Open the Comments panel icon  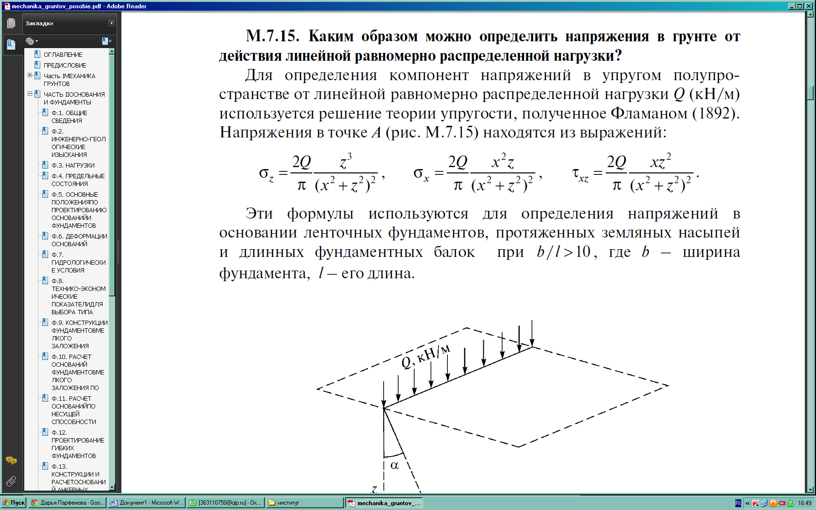pos(11,460)
